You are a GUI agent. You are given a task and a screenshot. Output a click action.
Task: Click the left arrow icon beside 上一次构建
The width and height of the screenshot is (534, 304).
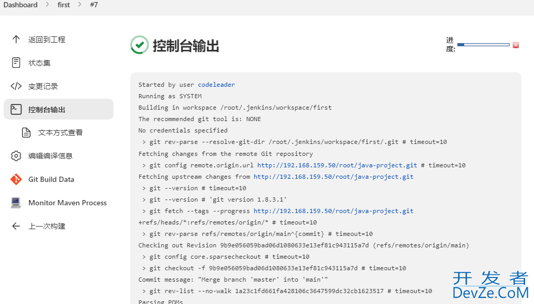(x=16, y=226)
